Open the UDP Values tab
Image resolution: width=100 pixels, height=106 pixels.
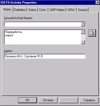click(x=57, y=10)
